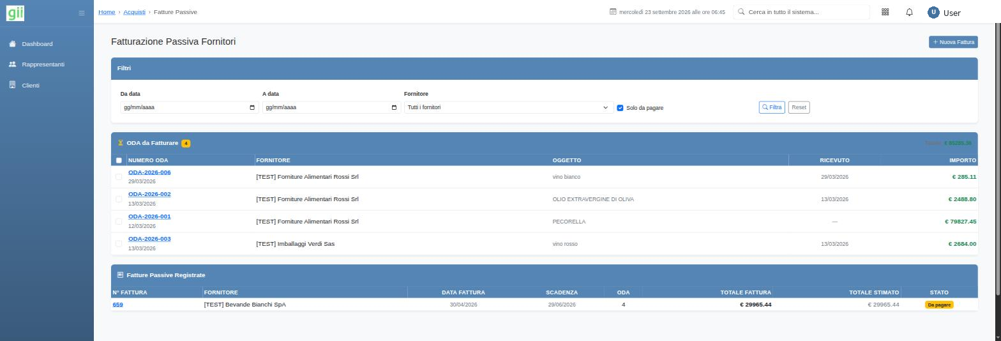Go to Acquisti breadcrumb link
1001x341 pixels.
click(x=134, y=12)
